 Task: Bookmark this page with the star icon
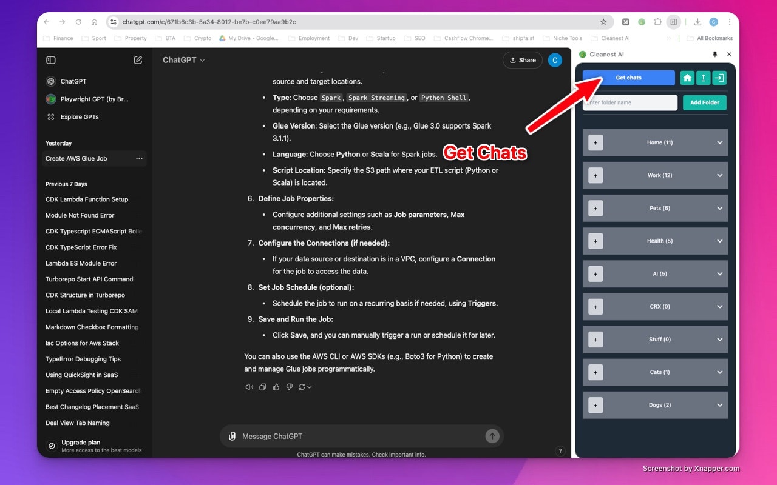(603, 22)
